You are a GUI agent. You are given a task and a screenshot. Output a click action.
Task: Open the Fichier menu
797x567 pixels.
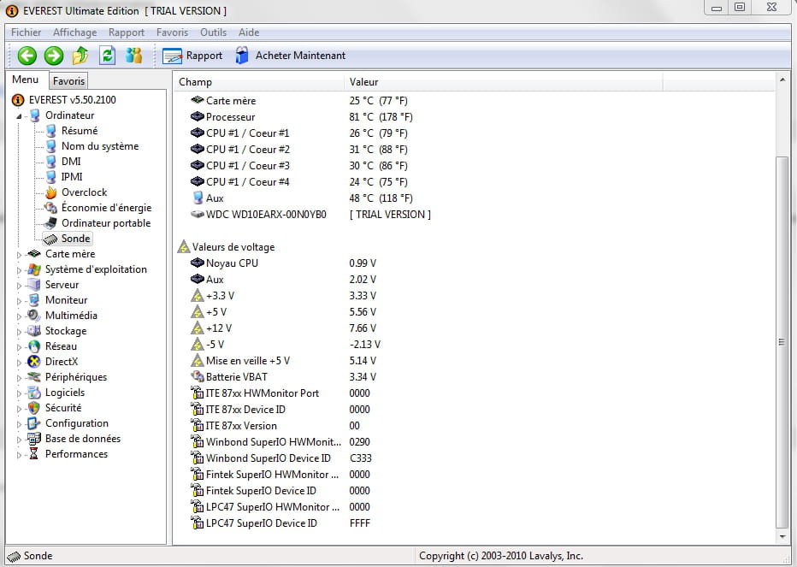[x=26, y=32]
